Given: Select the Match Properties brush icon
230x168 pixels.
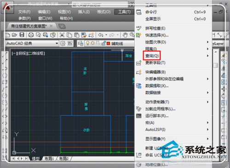Looking at the screenshot, I should [84, 35].
